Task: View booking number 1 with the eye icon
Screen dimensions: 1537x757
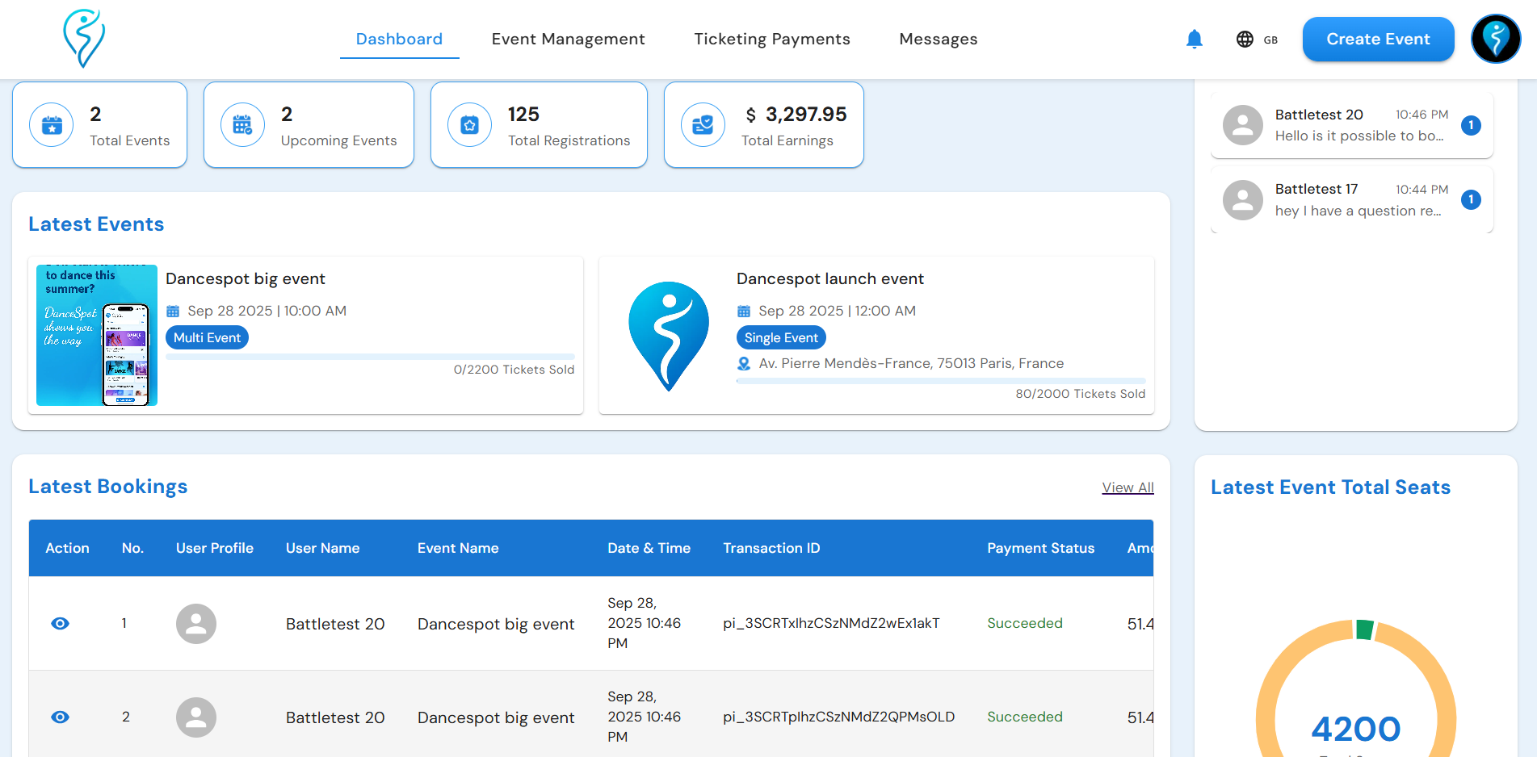Action: pos(61,623)
